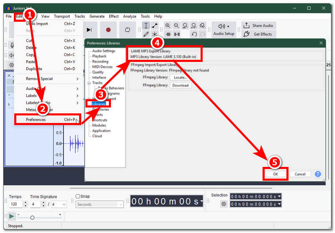This screenshot has width=335, height=233.
Task: Select Interface in the preferences tree
Action: [x=99, y=77]
